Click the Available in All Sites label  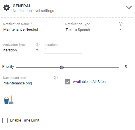[89, 82]
